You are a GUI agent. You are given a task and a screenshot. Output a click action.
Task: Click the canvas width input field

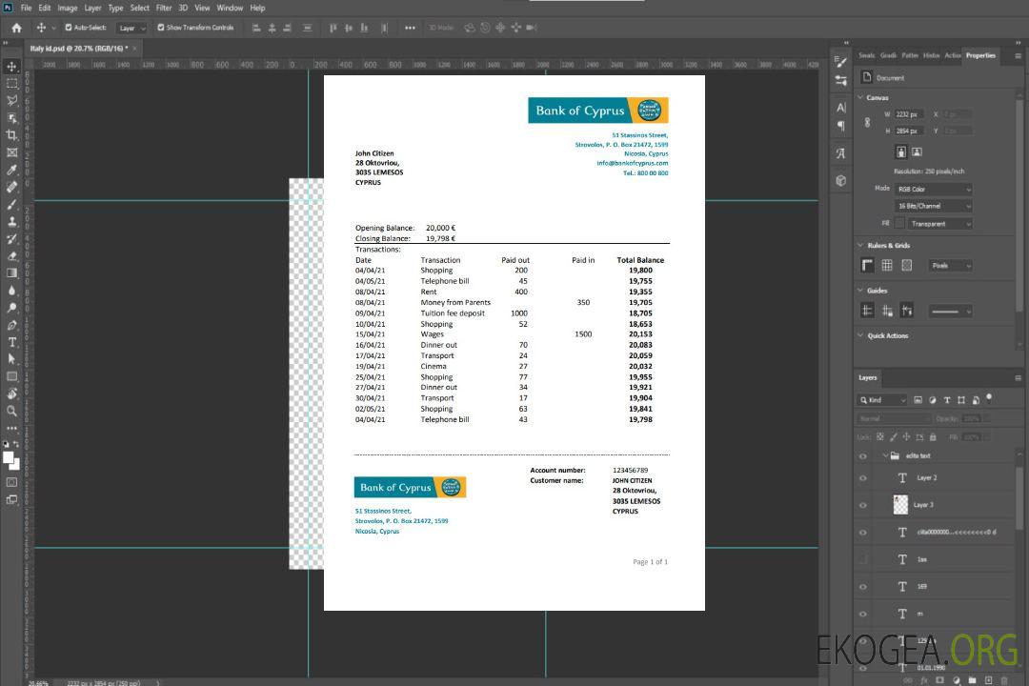pos(910,114)
